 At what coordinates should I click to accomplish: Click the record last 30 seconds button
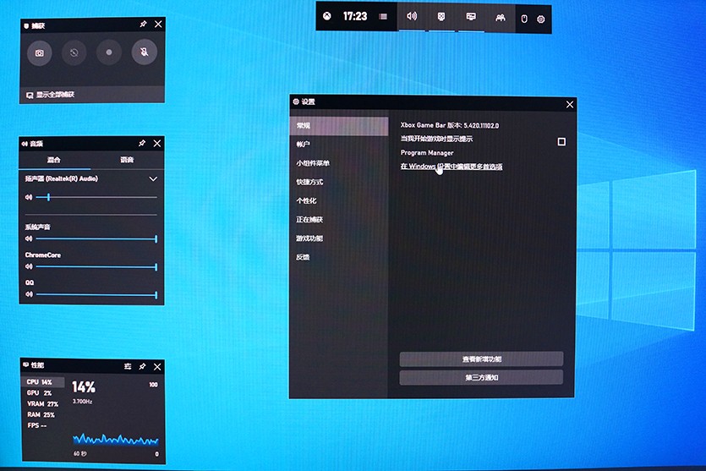[x=74, y=52]
